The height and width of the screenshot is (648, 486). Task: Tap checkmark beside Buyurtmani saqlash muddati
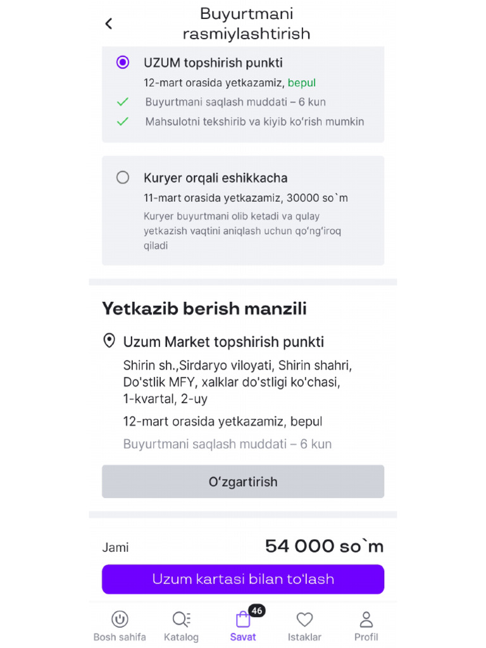(123, 102)
